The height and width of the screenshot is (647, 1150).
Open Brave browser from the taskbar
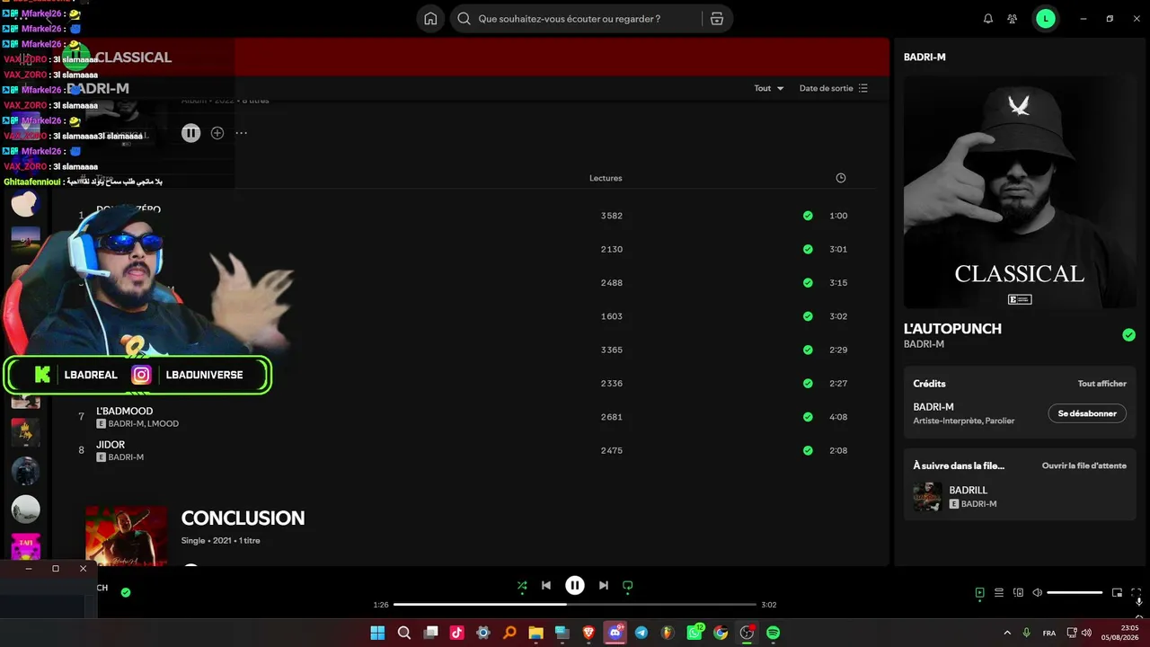(589, 633)
